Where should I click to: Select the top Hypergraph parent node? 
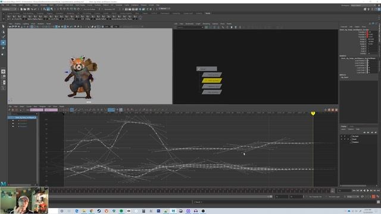click(x=207, y=69)
